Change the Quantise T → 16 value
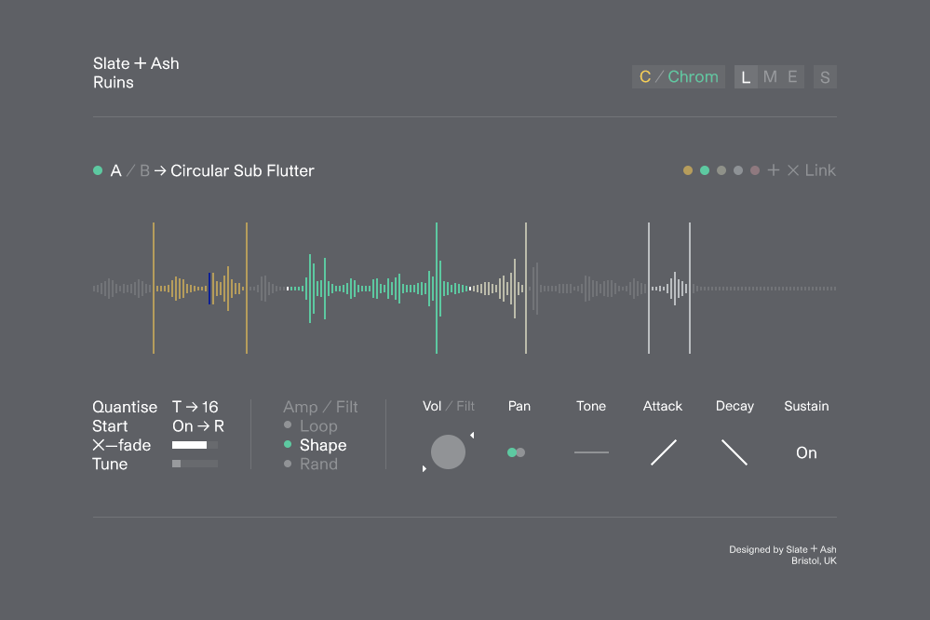930x620 pixels. tap(195, 407)
